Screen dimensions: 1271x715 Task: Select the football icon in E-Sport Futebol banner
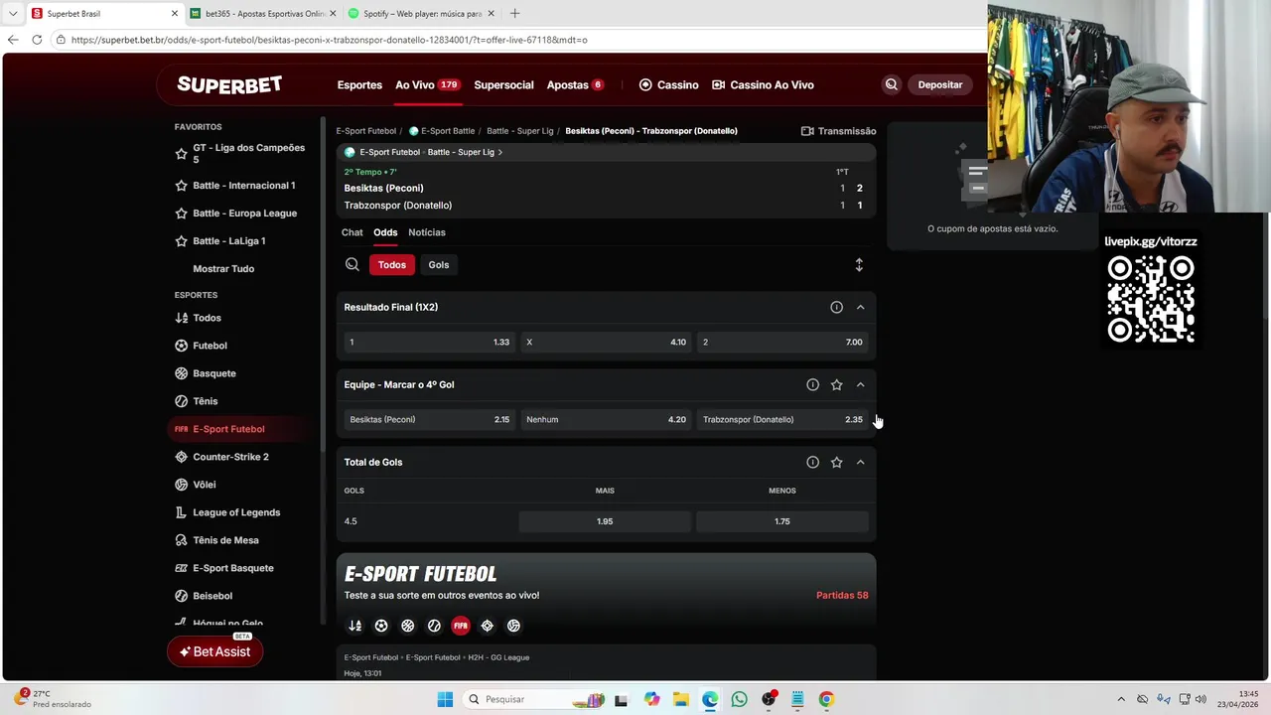[381, 626]
